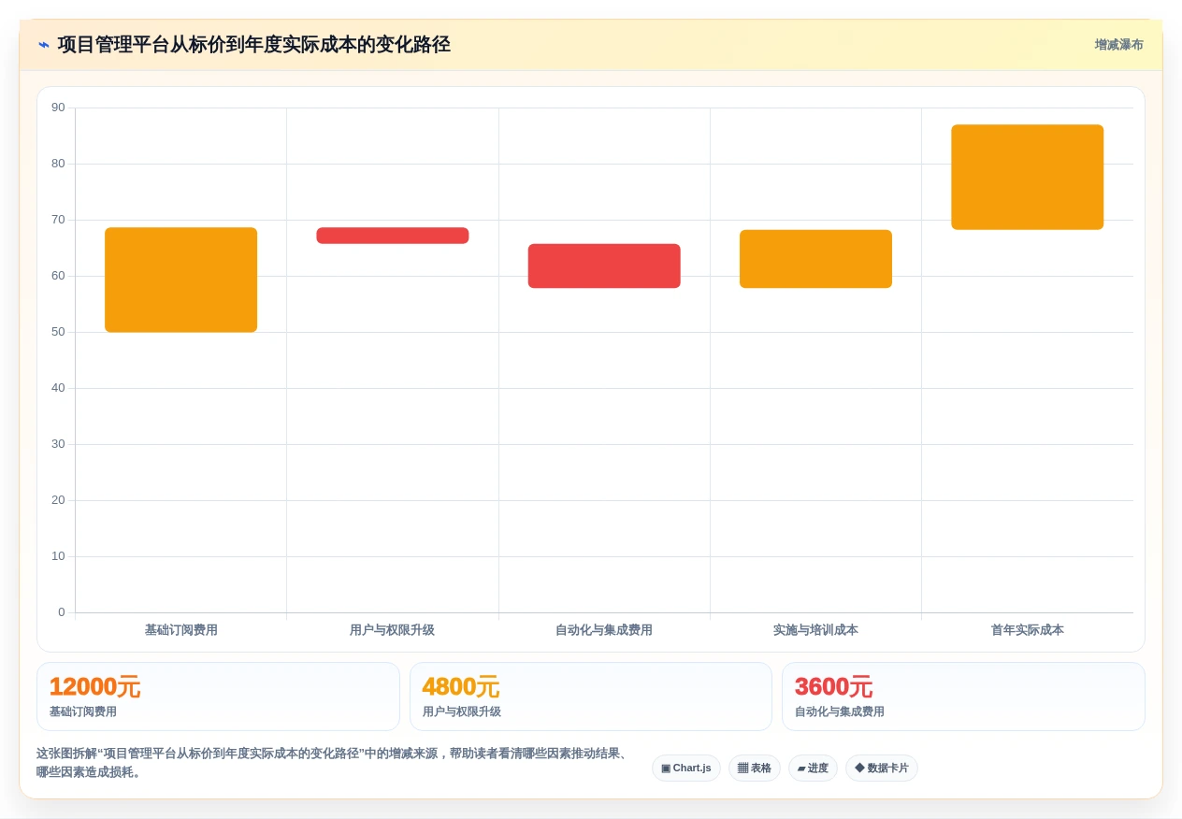Click x-axis label 基础订阅费用

coord(180,630)
